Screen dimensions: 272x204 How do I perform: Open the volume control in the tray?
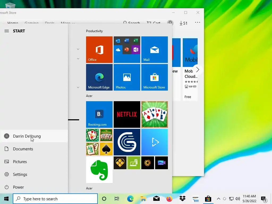(x=238, y=199)
